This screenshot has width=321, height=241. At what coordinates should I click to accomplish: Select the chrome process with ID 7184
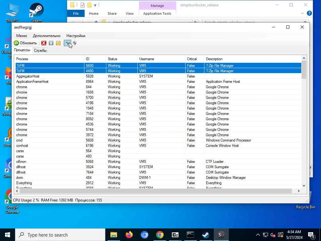[158, 114]
